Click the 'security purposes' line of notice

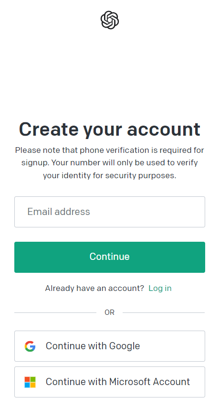(x=110, y=175)
